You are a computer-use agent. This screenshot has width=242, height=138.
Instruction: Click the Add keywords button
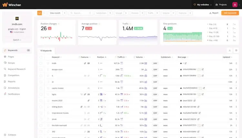[230, 13]
